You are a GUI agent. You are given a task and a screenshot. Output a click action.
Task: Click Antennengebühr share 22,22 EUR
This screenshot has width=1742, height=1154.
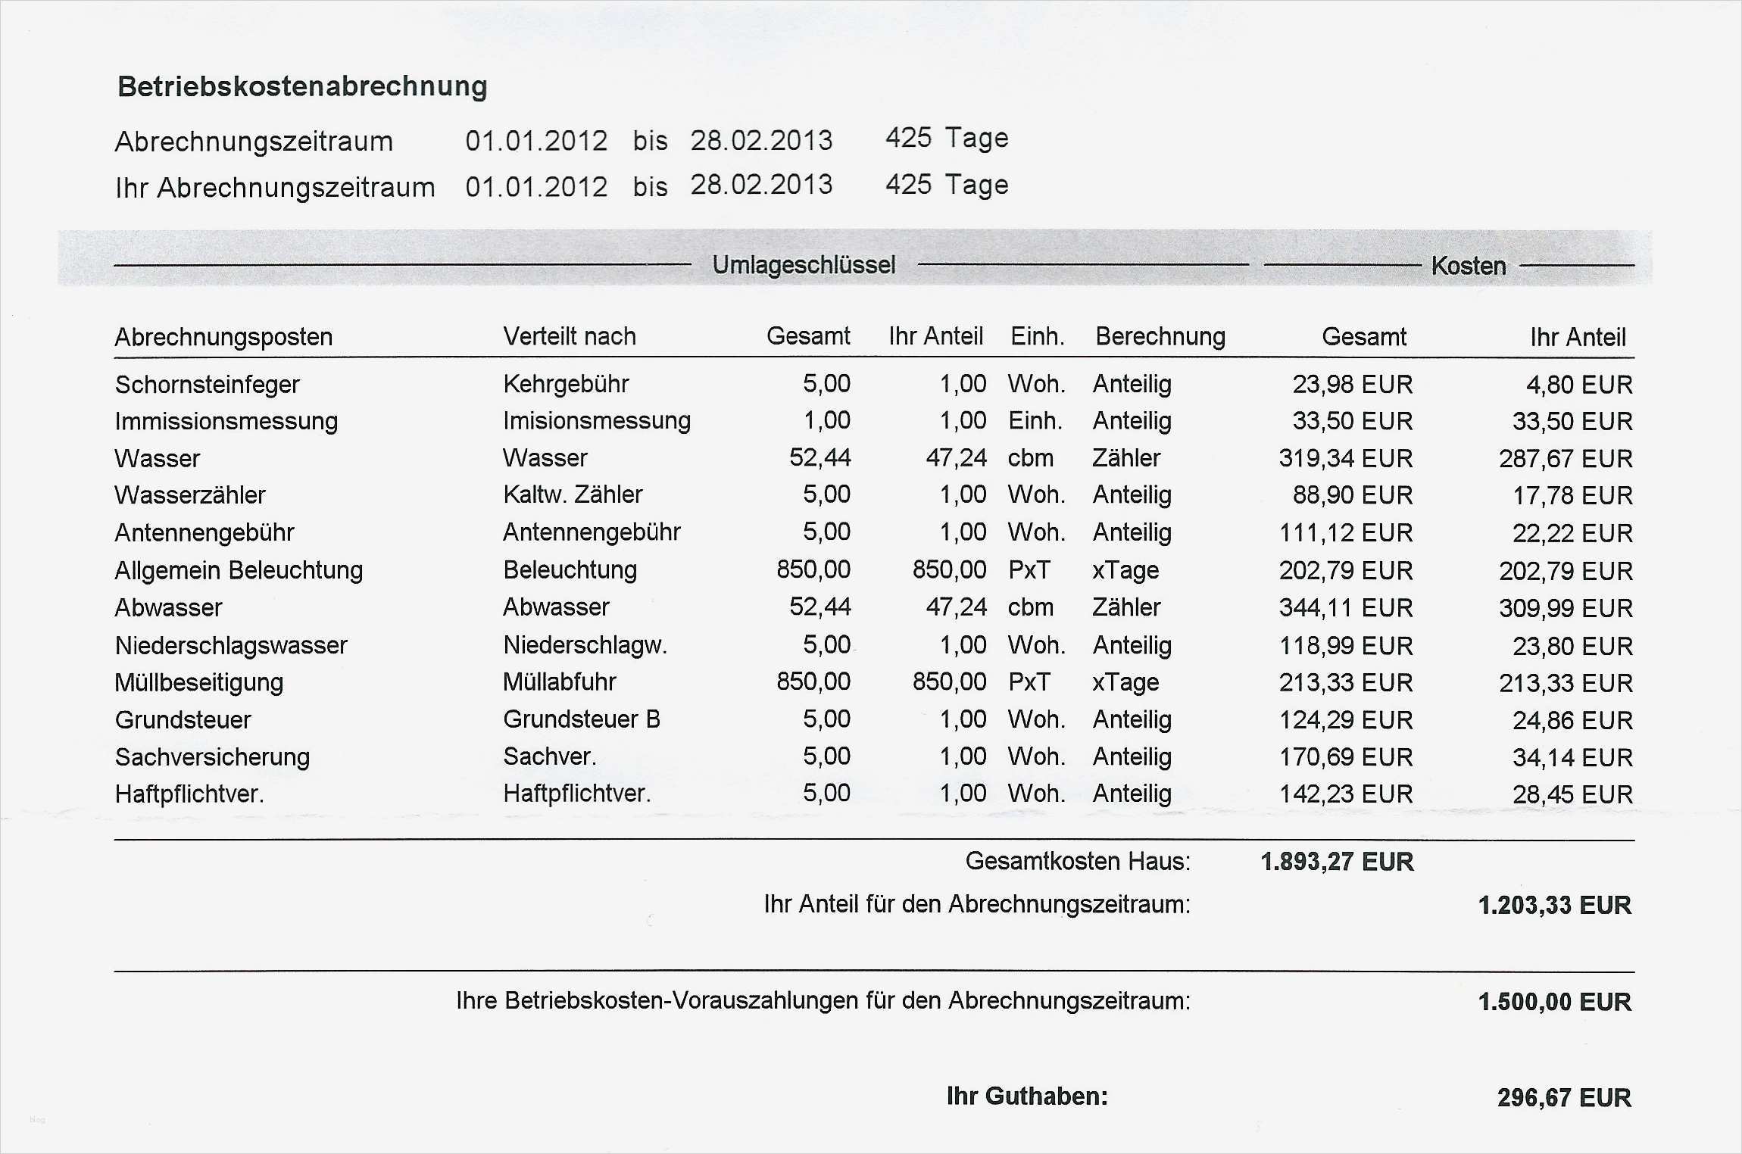(1572, 533)
